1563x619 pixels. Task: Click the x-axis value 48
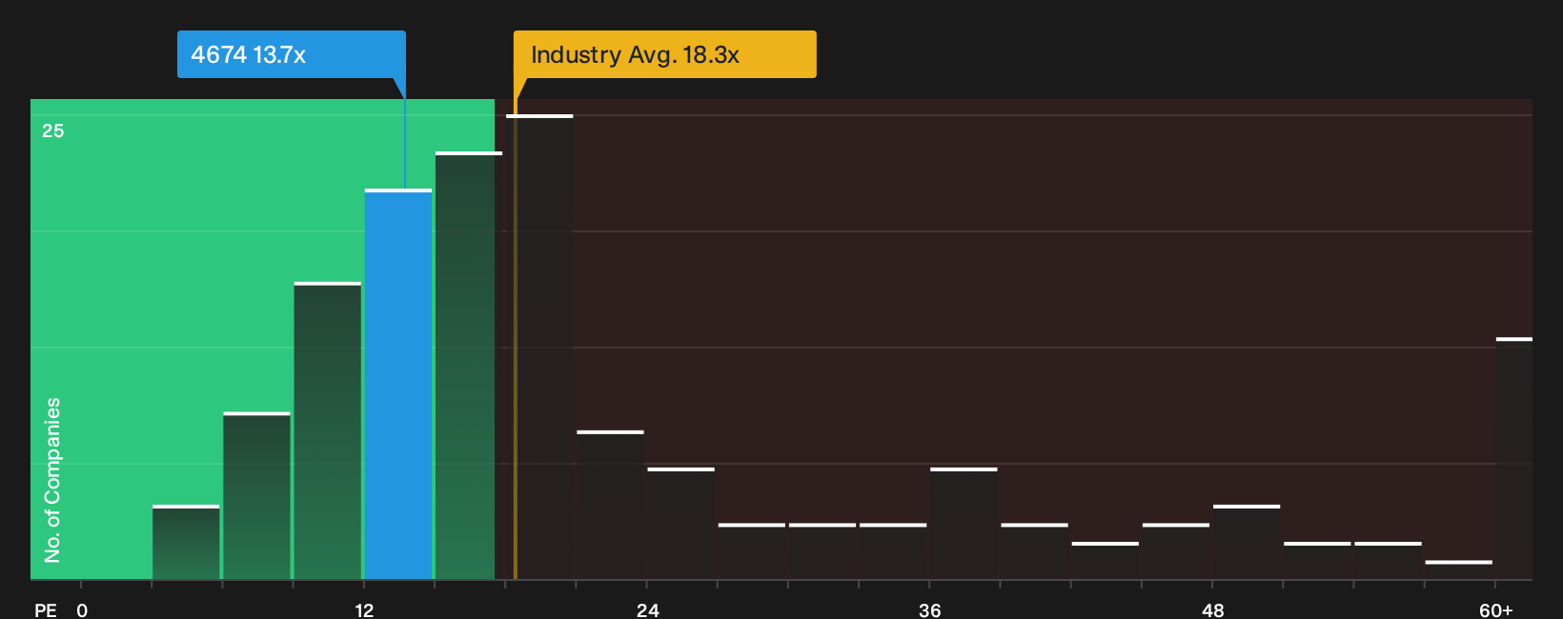coord(1212,610)
